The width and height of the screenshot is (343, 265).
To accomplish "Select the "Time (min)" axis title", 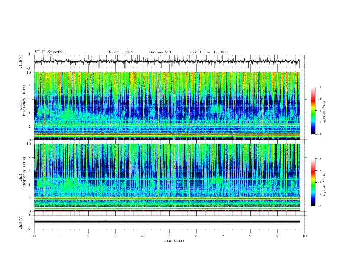I will [173, 240].
